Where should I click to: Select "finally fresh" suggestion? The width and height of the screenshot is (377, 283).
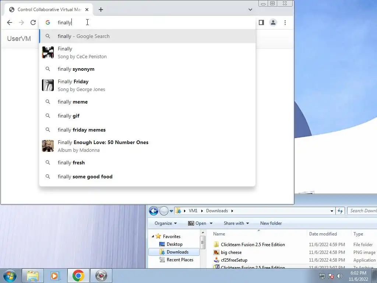(x=147, y=163)
